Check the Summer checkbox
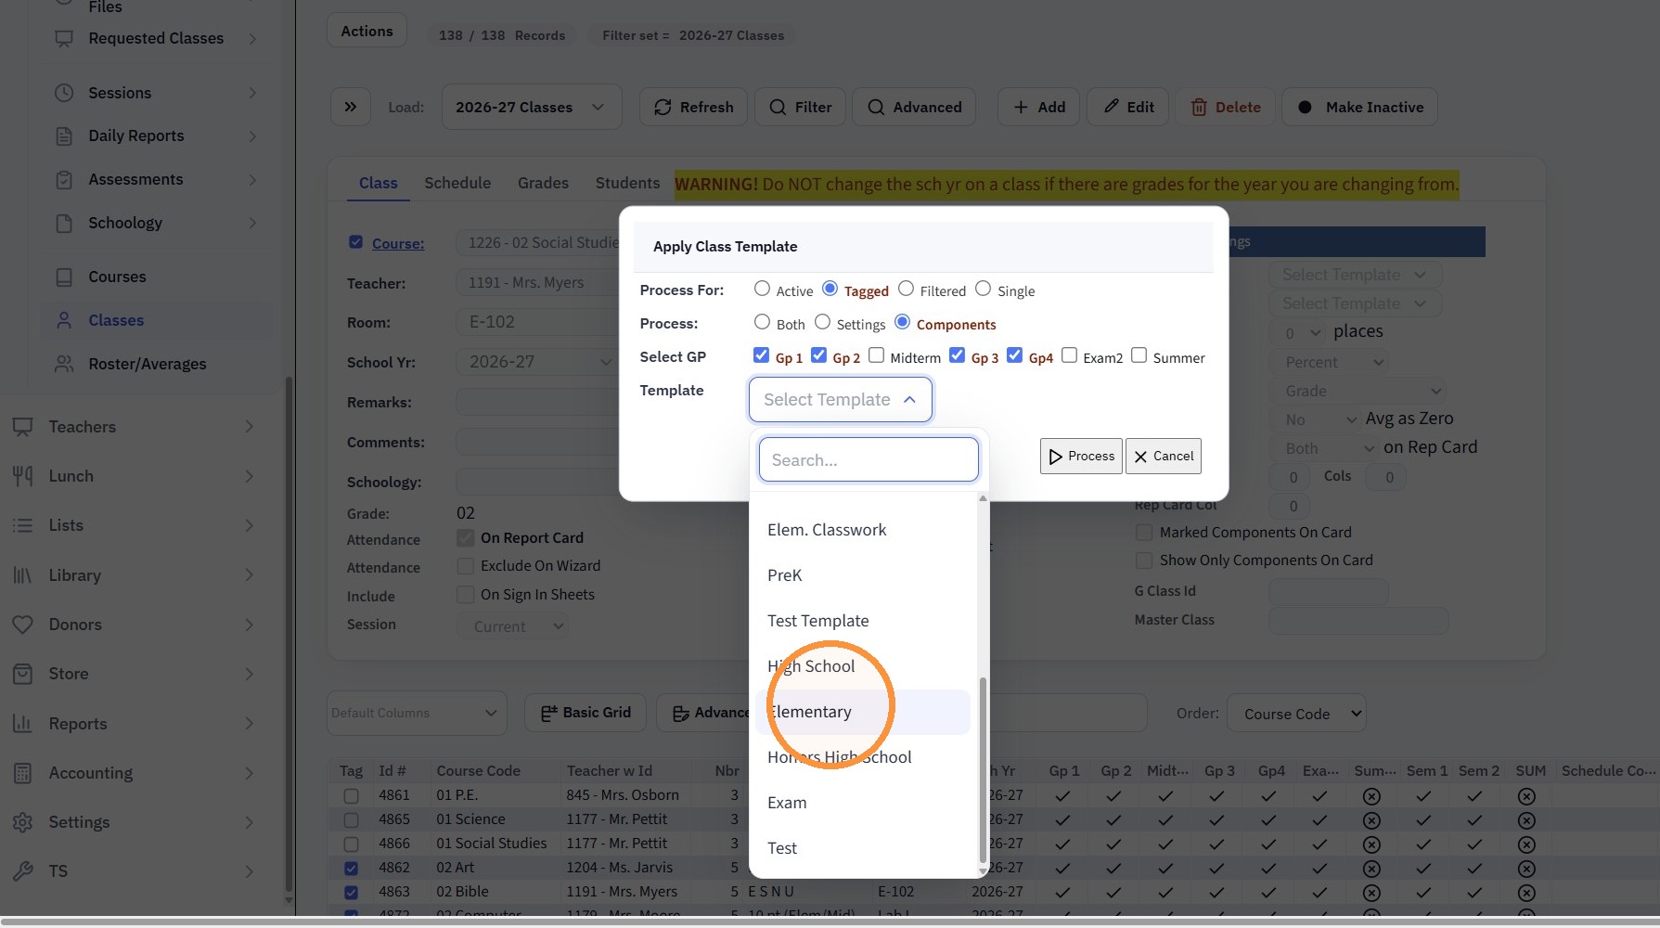 (x=1139, y=355)
